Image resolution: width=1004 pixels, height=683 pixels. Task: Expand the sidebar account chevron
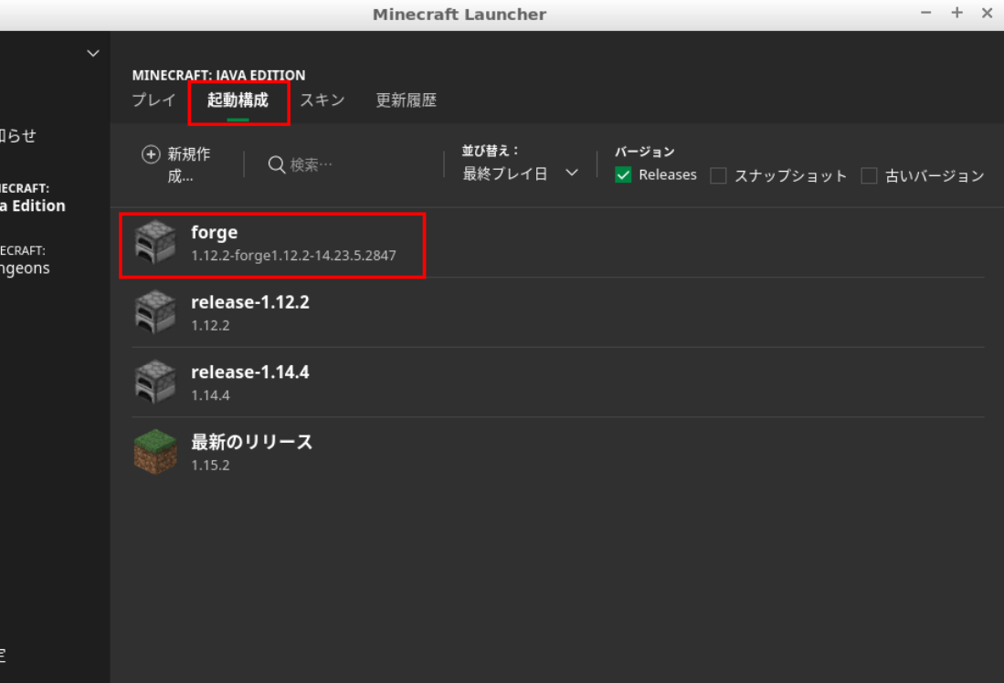(x=93, y=53)
